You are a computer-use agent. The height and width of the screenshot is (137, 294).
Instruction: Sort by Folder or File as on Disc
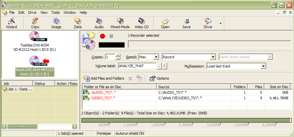point(119,87)
